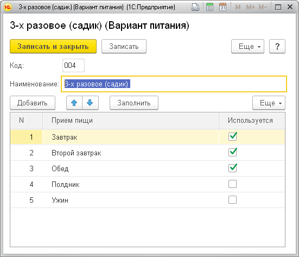This screenshot has width=299, height=257.
Task: Open the calculator icon in title bar
Action: [x=209, y=7]
